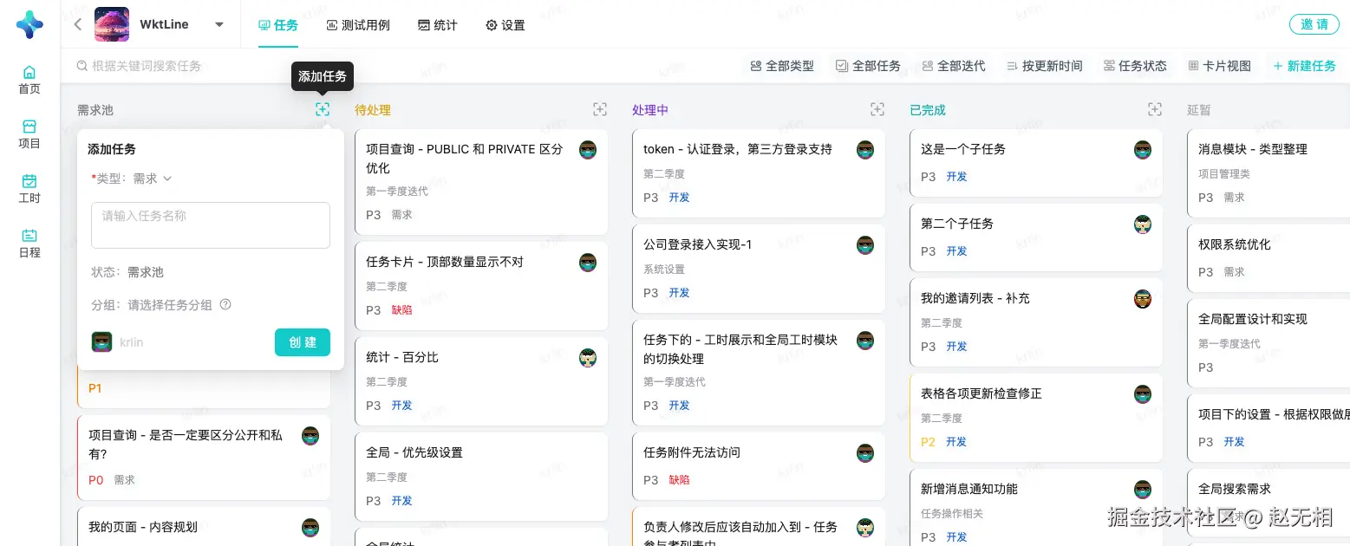Switch to the 任务 tab

point(278,25)
